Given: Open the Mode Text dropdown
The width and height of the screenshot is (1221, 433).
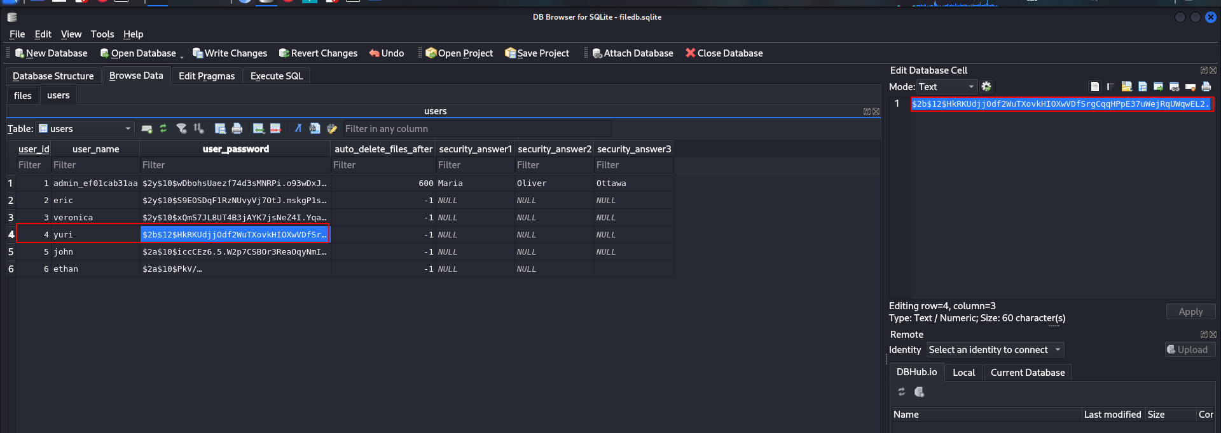Looking at the screenshot, I should [970, 86].
